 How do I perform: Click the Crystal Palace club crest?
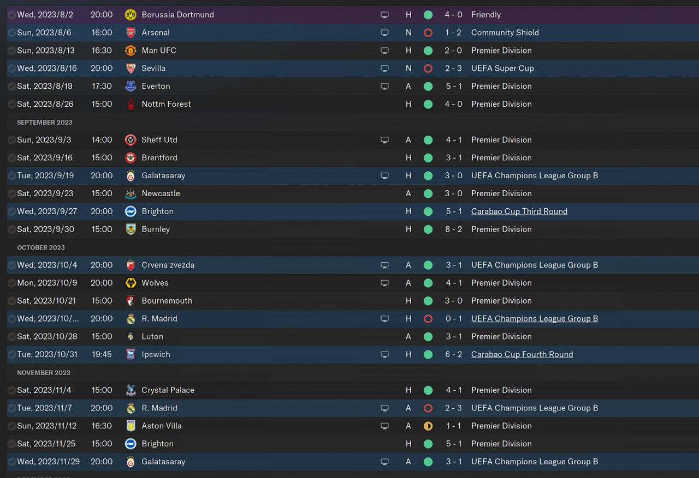click(x=131, y=390)
